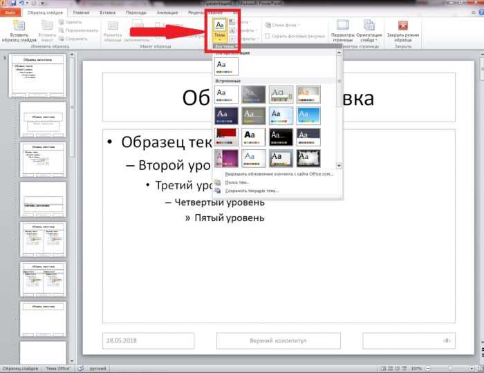Click Preserve button in Edit Master group

pyautogui.click(x=73, y=39)
